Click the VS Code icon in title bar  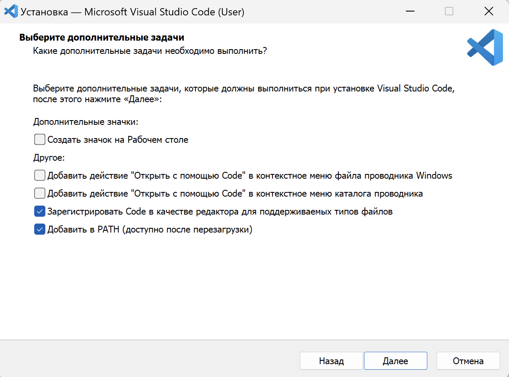[11, 12]
